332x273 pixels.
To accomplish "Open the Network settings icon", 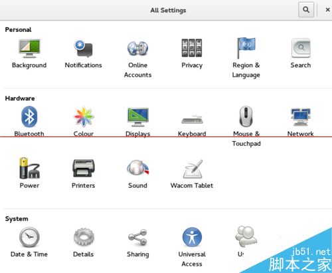I will point(301,117).
